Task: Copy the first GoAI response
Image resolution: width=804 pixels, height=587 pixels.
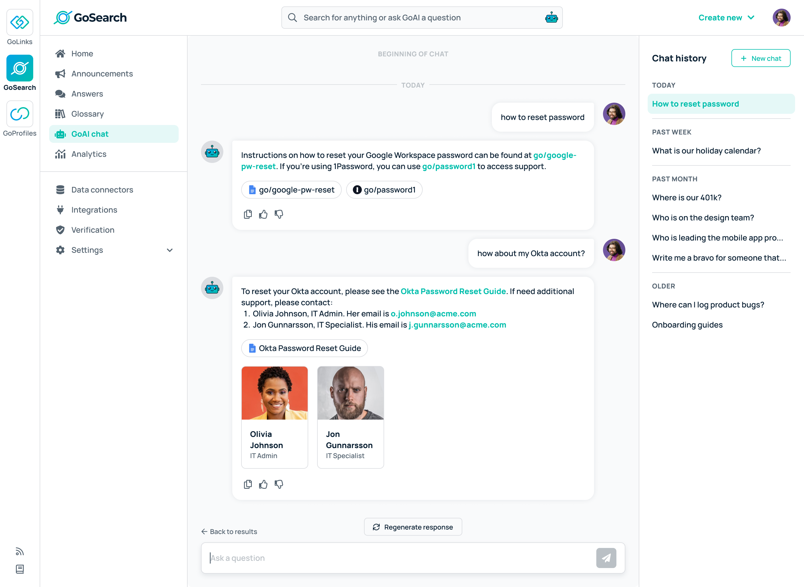Action: point(248,214)
